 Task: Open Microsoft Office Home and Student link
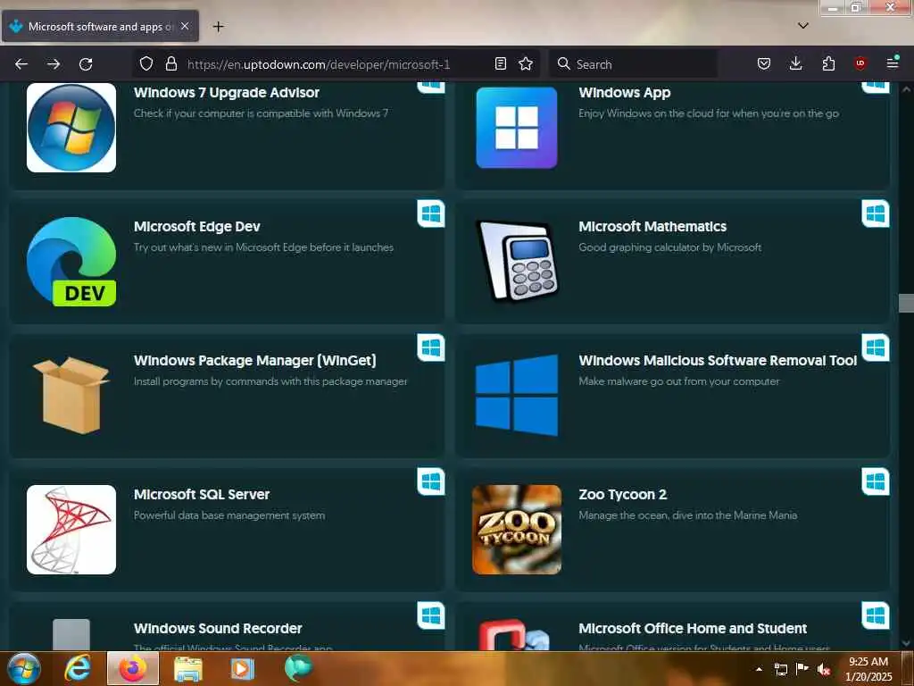[693, 628]
